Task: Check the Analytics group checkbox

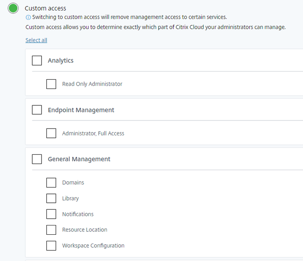Action: pyautogui.click(x=37, y=61)
